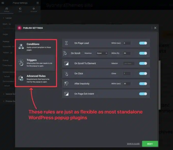Click the Height label in left panel
This screenshot has height=150, width=173.
(x=5, y=34)
